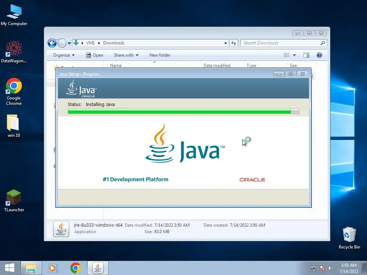The image size is (367, 275).
Task: Open Action Center flag icon
Action: click(x=322, y=268)
